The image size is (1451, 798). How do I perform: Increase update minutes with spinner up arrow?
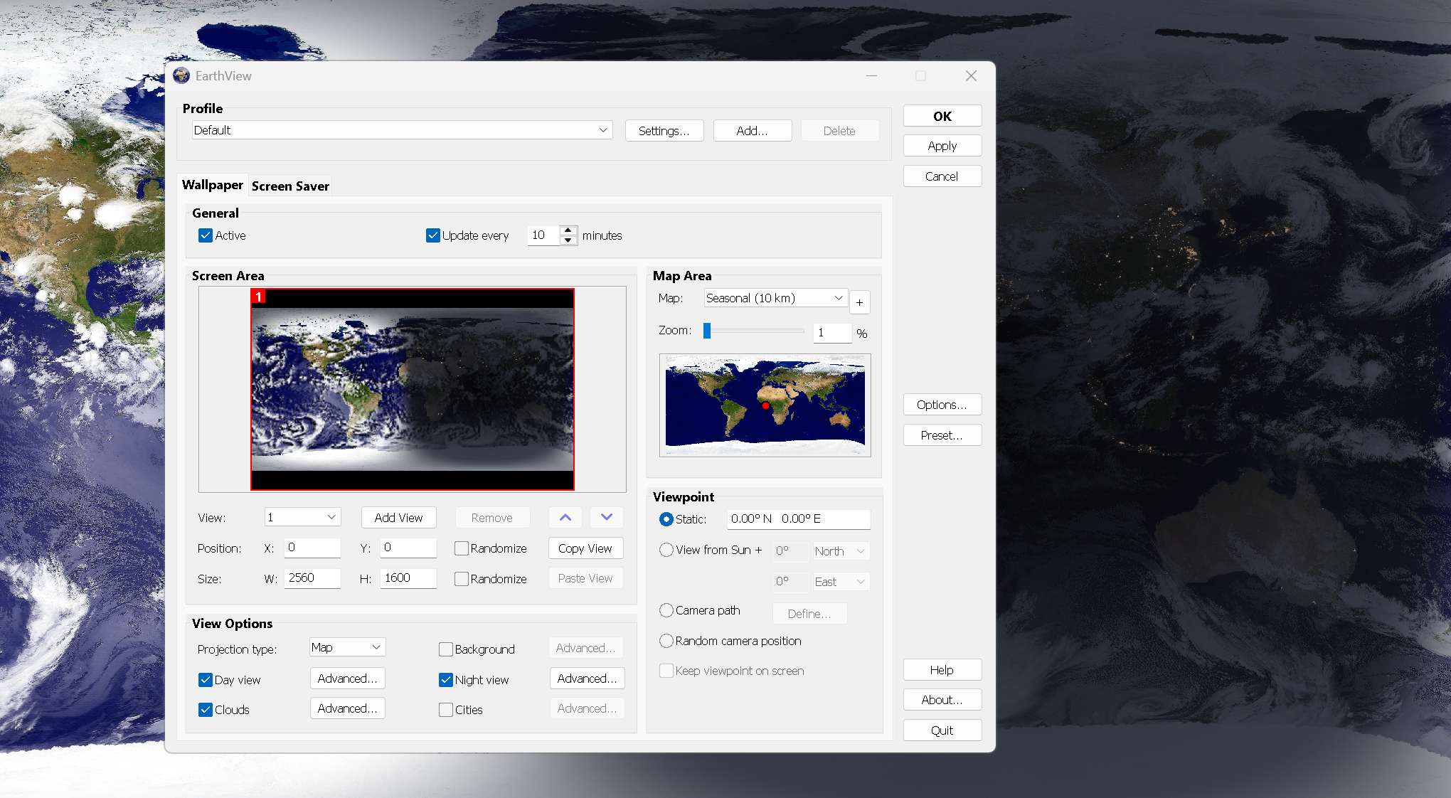point(568,230)
